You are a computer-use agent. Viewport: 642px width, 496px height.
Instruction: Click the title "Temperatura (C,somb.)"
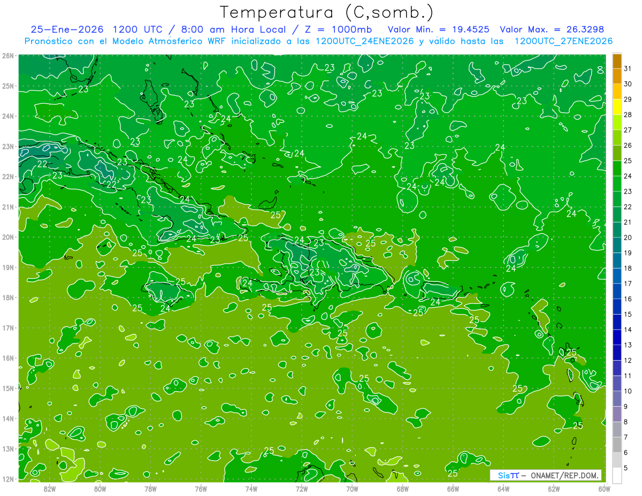point(327,12)
